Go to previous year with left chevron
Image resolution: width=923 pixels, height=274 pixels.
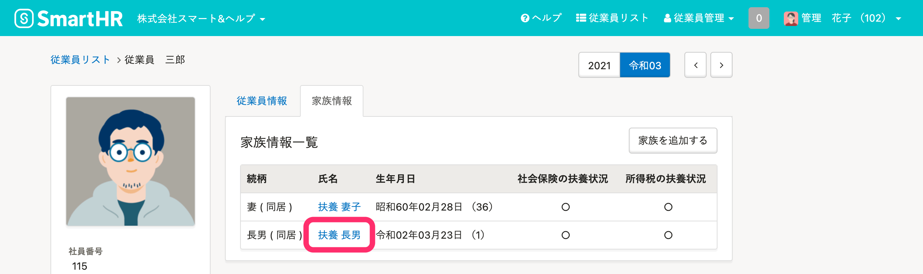(x=695, y=65)
